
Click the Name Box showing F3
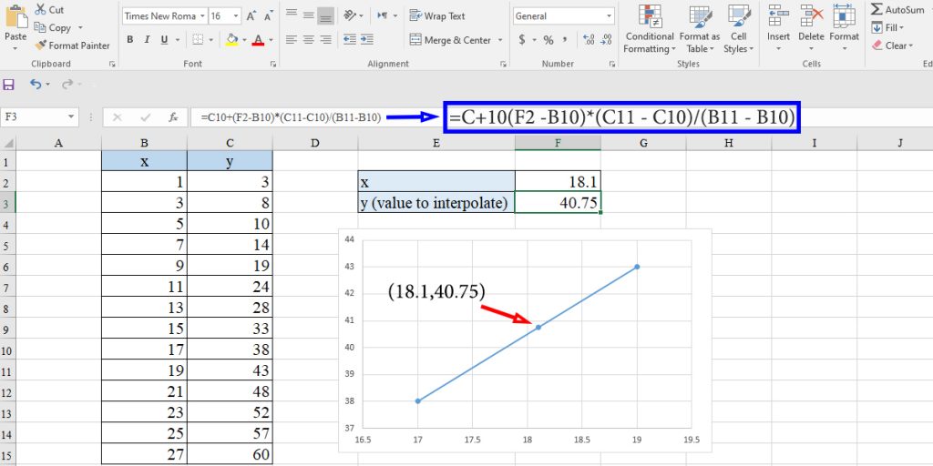point(39,117)
